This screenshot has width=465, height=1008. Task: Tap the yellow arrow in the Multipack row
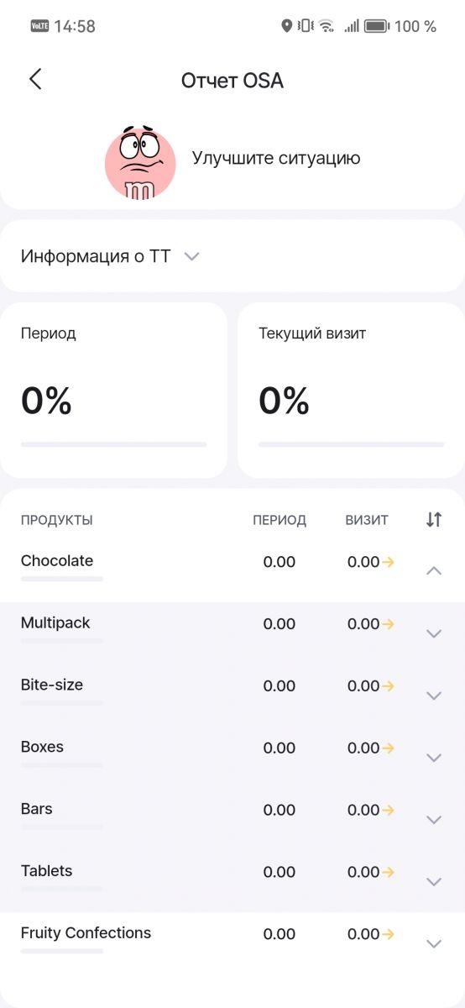click(x=388, y=624)
